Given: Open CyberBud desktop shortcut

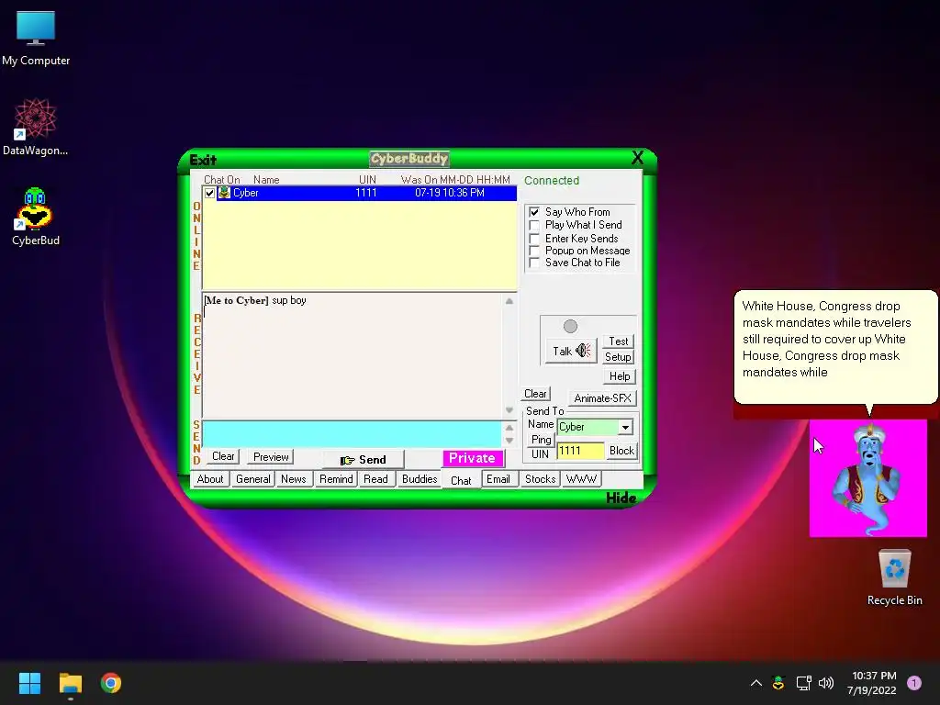Looking at the screenshot, I should tap(36, 217).
